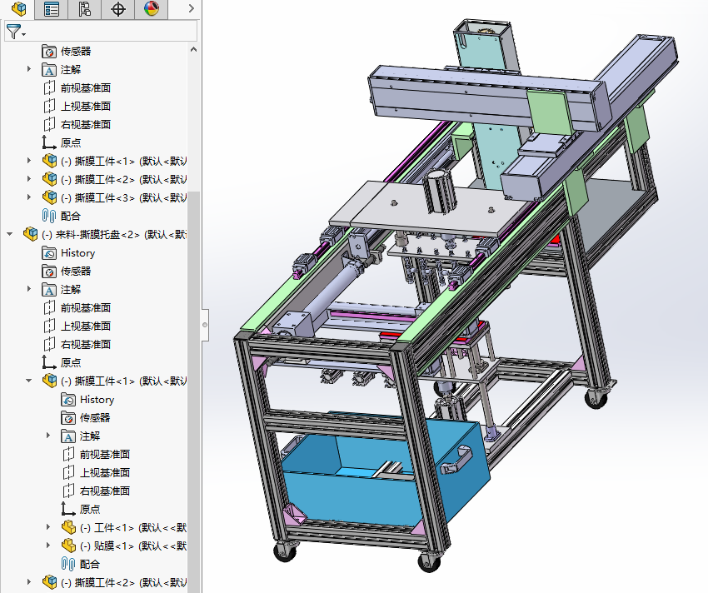Open History folder under 来料-撕膜托盘<2>
708x593 pixels.
(68, 253)
